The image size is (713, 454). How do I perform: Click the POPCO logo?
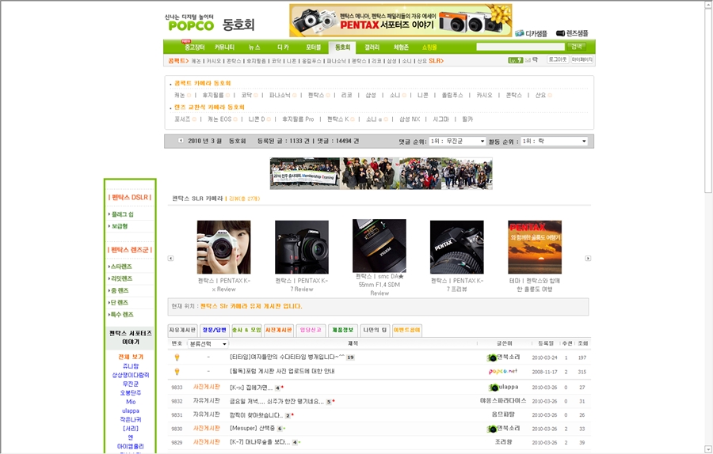pyautogui.click(x=190, y=23)
